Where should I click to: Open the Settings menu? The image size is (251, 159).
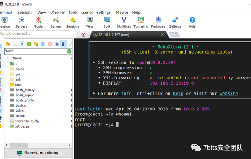(x=103, y=12)
